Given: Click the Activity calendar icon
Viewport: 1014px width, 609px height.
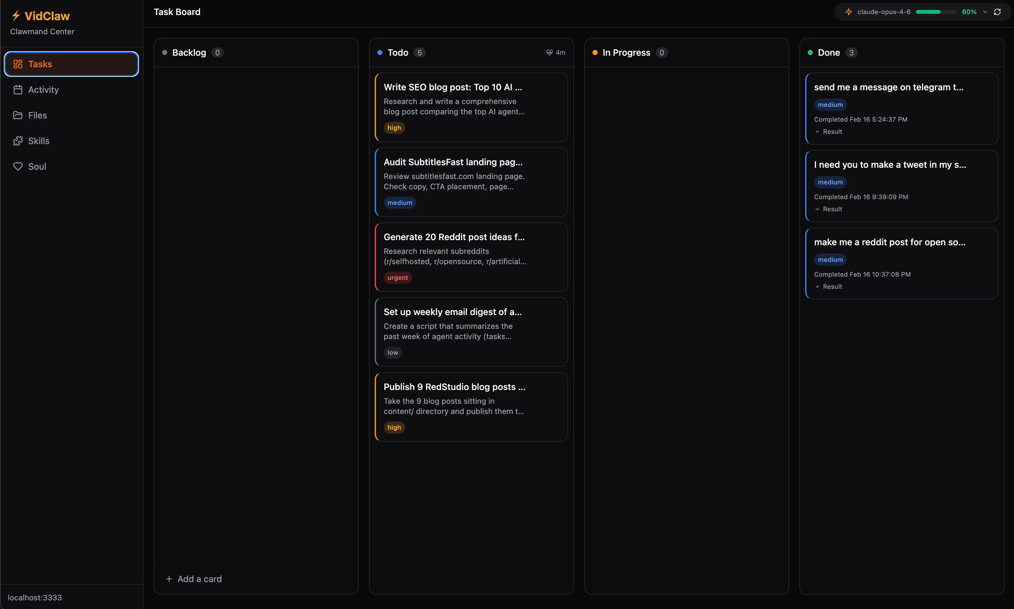Looking at the screenshot, I should (x=18, y=89).
